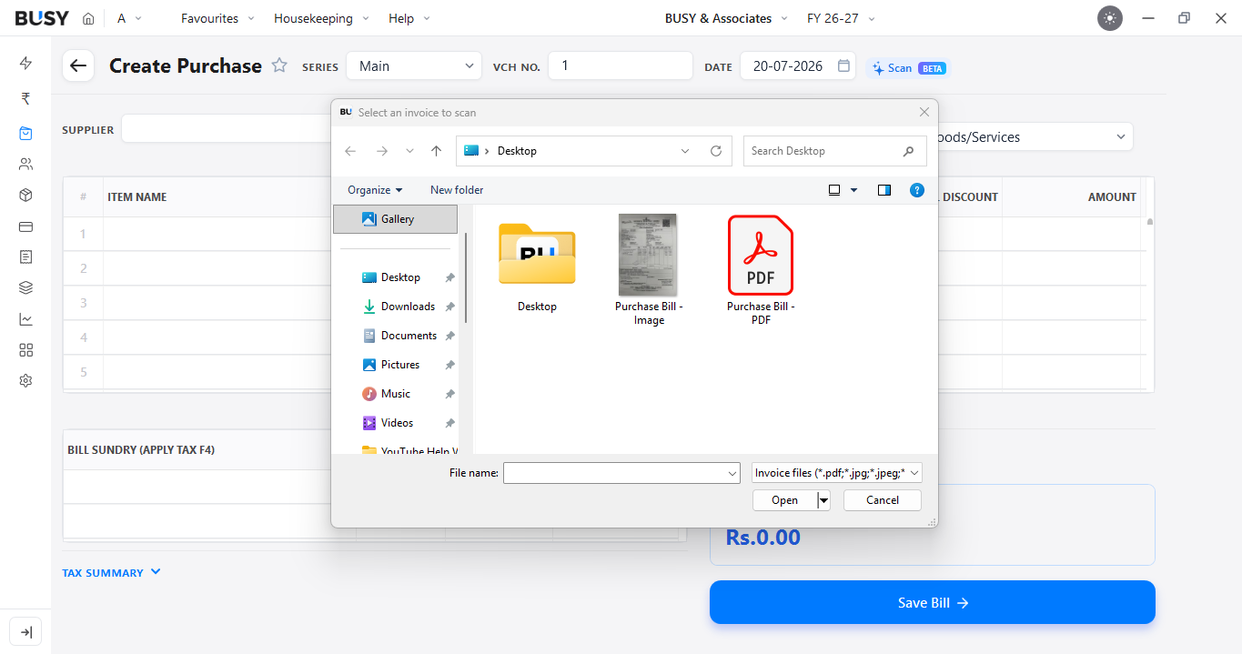Open the people parties sidebar icon
Image resolution: width=1242 pixels, height=654 pixels.
coord(25,165)
